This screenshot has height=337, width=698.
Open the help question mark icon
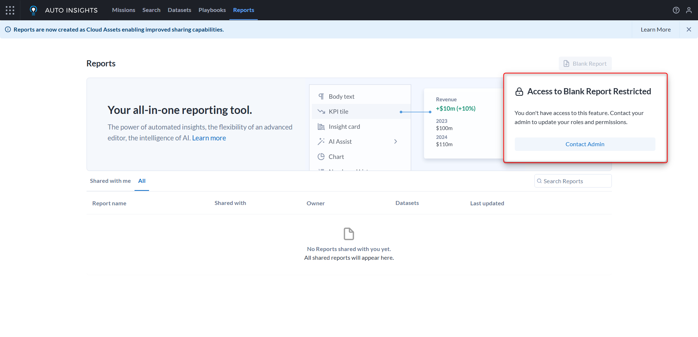(x=676, y=10)
